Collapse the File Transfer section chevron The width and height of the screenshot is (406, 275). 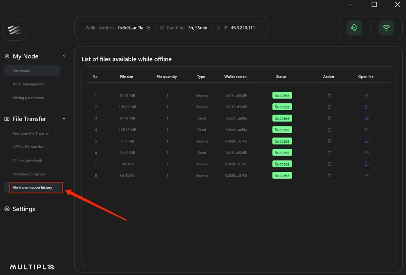(x=64, y=119)
